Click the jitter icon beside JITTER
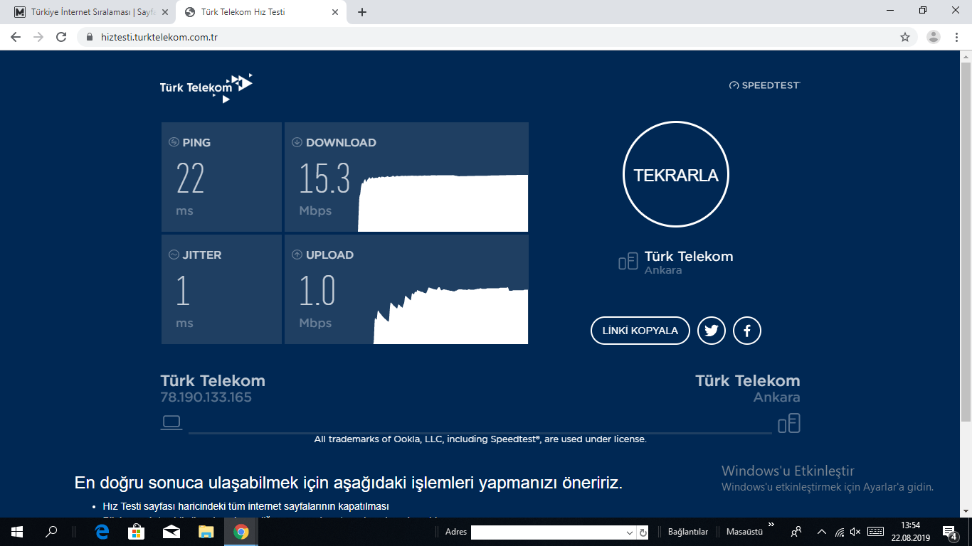This screenshot has width=972, height=546. pyautogui.click(x=174, y=255)
